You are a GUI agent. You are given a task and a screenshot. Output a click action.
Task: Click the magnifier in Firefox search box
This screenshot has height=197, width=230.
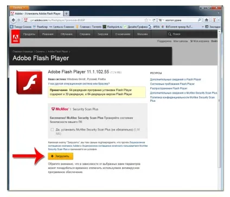(199, 20)
